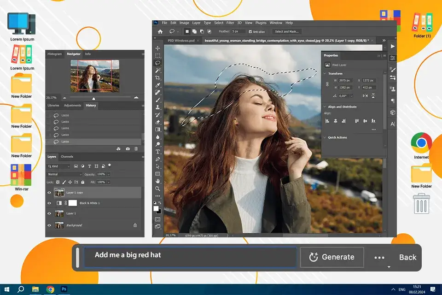Select the Move tool in the toolbar
Screen dimensions: 442x295
158,48
